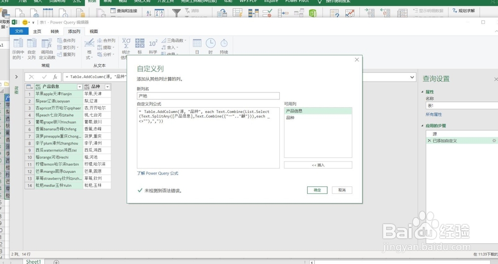Click the formula bar confirm checkmark icon
This screenshot has height=264, width=498.
[x=44, y=77]
